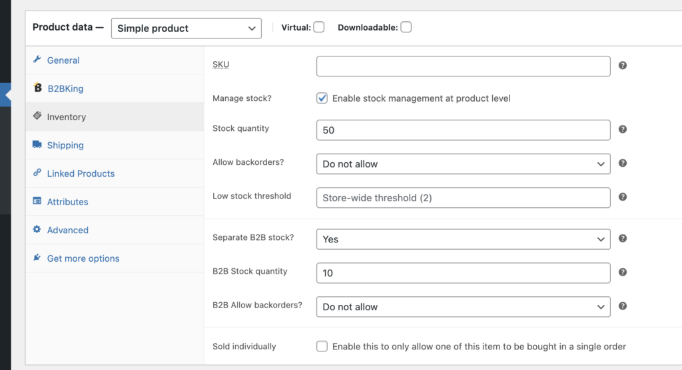Screen dimensions: 682x370
Task: Click the B2BKing logo icon in sidebar
Action: pyautogui.click(x=38, y=88)
